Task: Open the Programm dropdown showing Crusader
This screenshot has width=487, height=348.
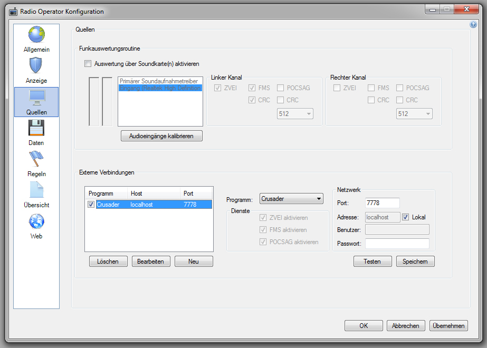Action: pos(291,199)
